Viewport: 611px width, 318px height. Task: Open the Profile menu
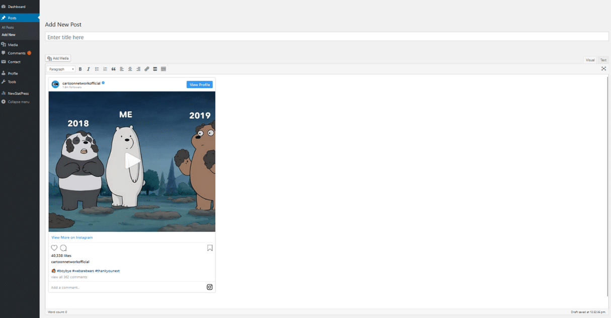coord(20,73)
